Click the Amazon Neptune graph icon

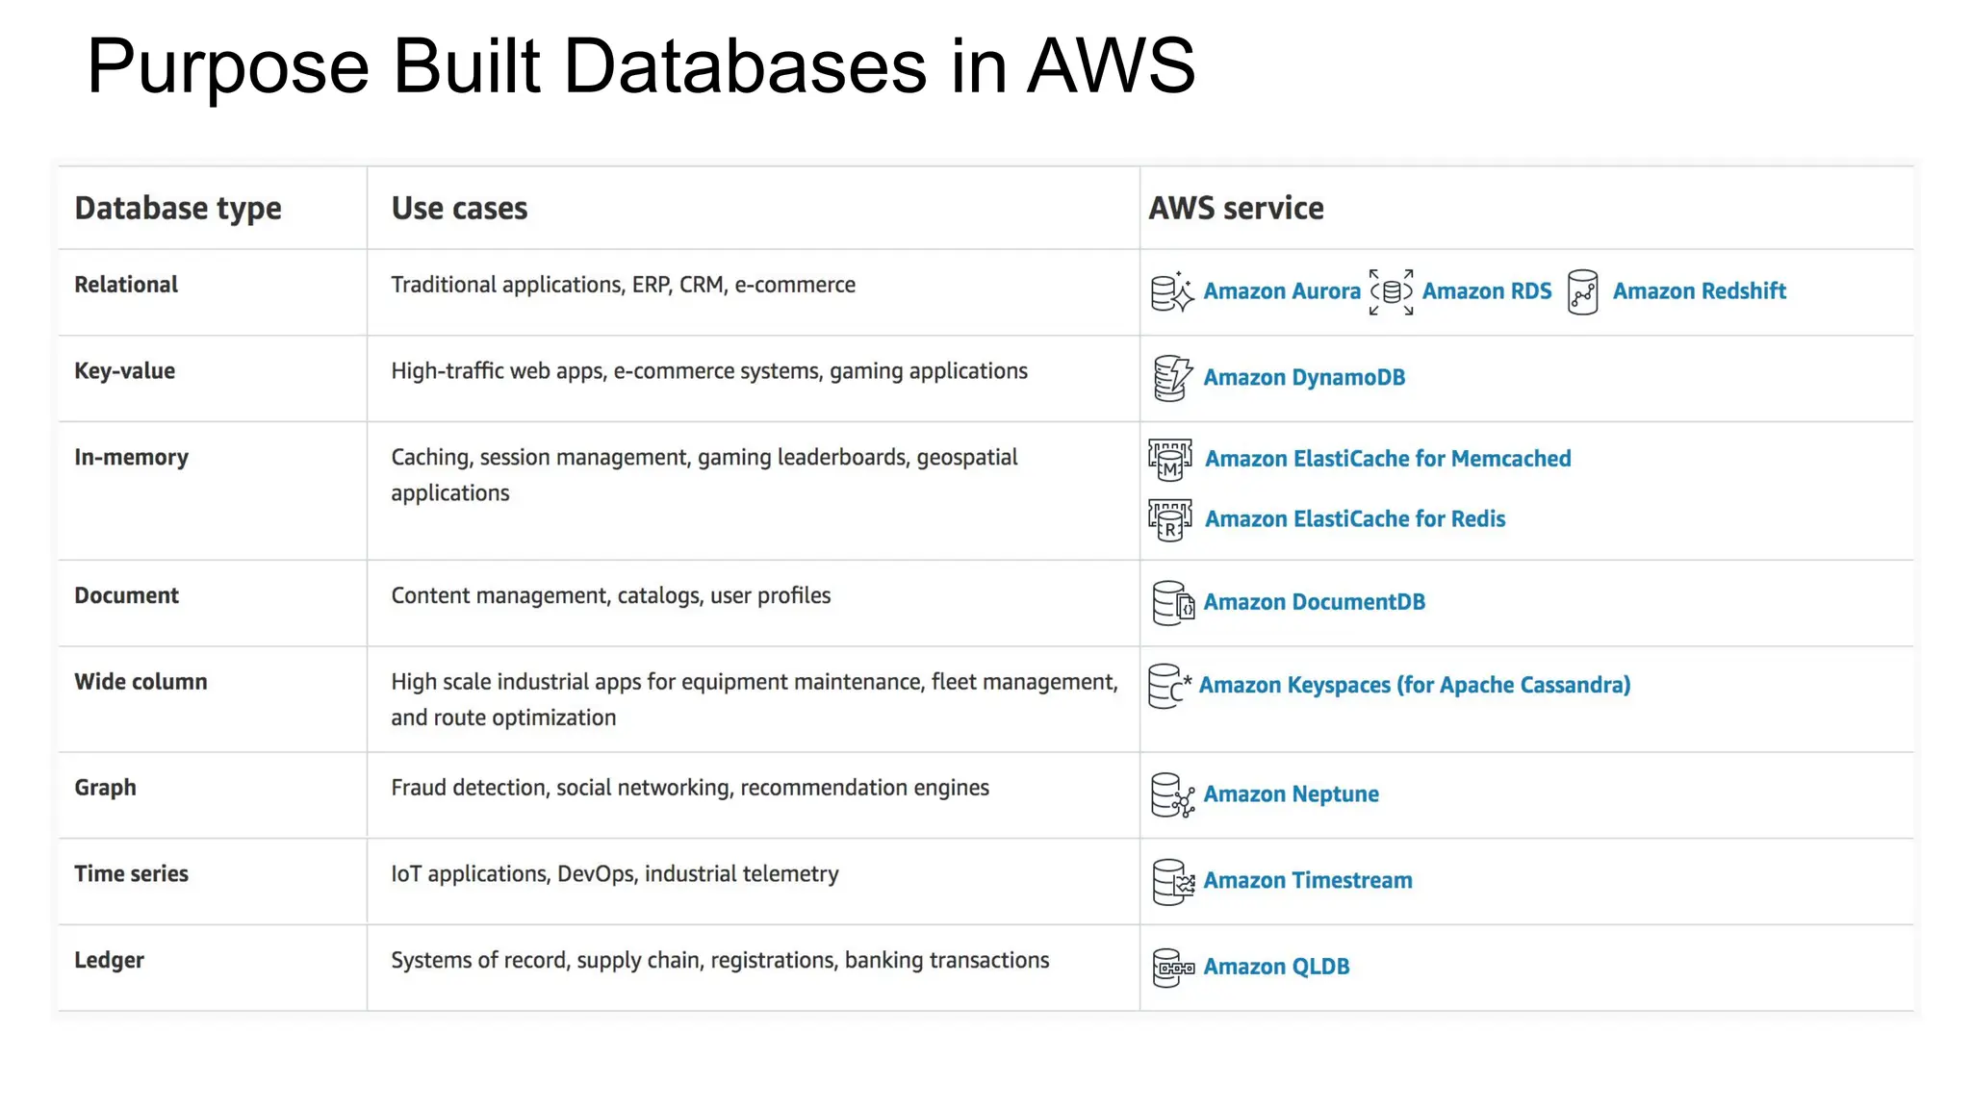(x=1171, y=795)
